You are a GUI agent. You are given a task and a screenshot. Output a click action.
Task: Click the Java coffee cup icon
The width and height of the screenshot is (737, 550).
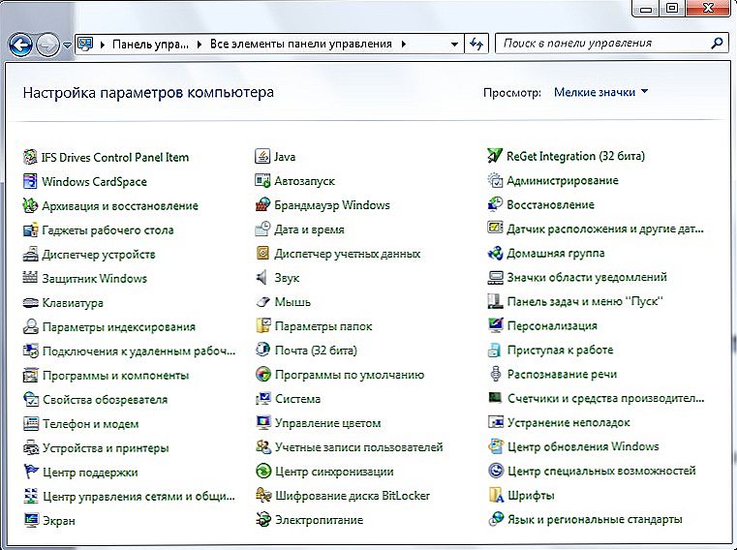pos(262,157)
